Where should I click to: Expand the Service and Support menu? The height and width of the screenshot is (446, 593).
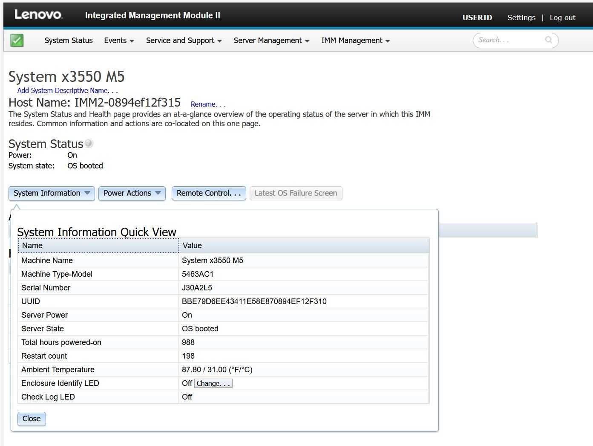(x=184, y=41)
